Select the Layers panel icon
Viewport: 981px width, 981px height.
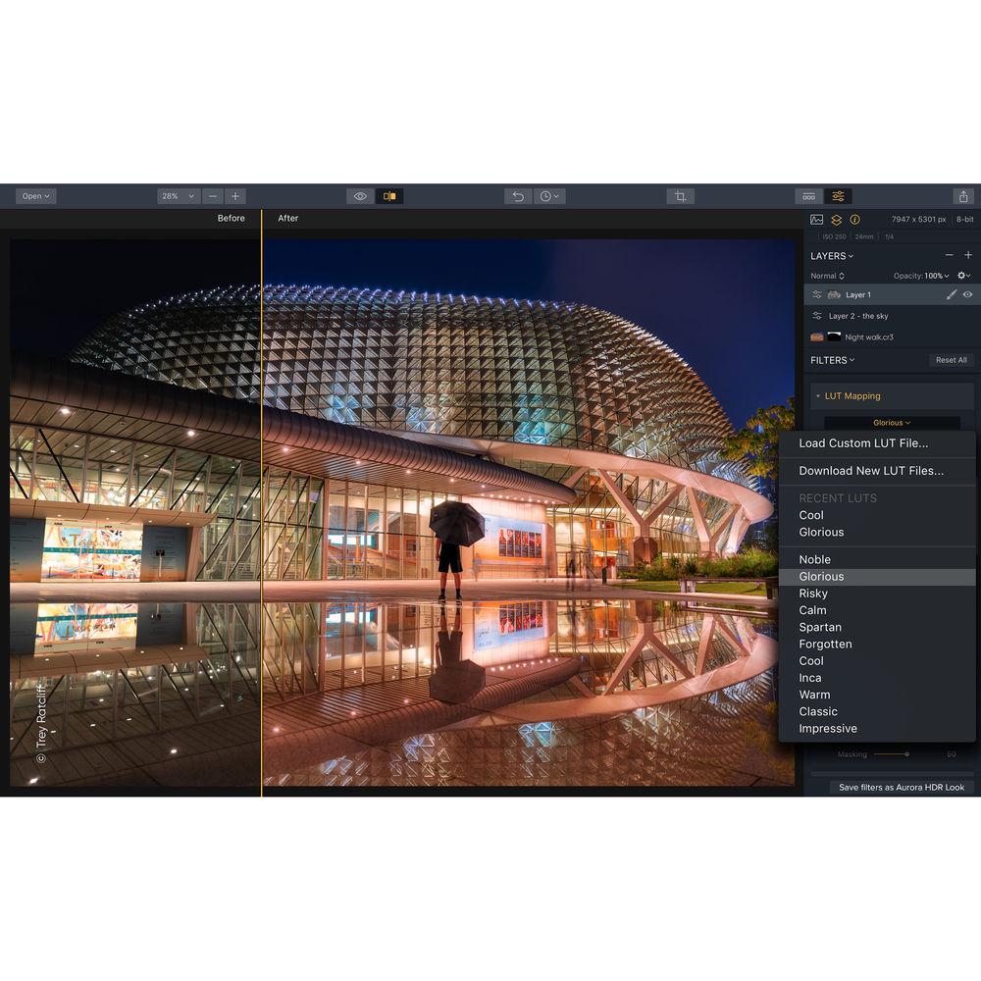click(838, 220)
